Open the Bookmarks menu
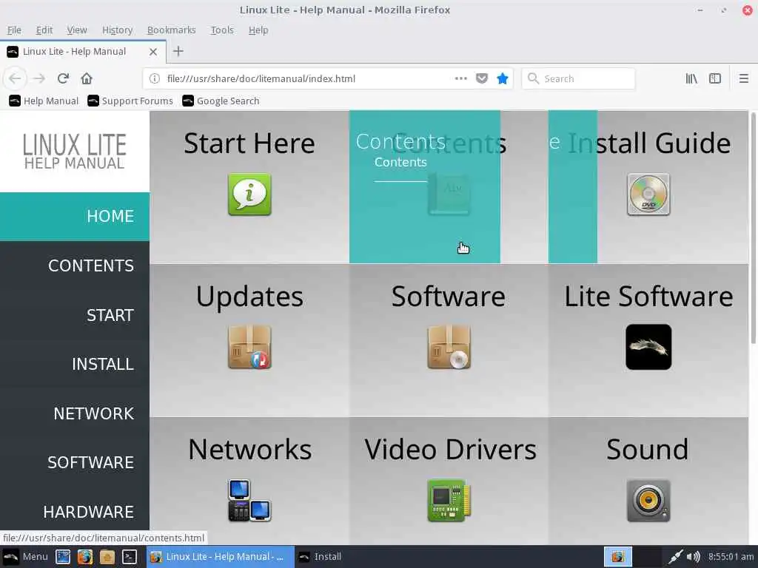This screenshot has width=758, height=568. [171, 30]
